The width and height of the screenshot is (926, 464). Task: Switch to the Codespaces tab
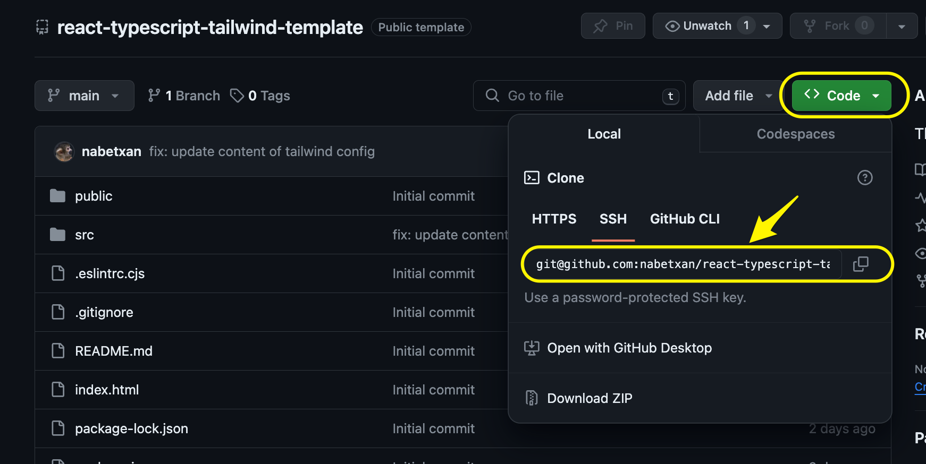tap(795, 134)
